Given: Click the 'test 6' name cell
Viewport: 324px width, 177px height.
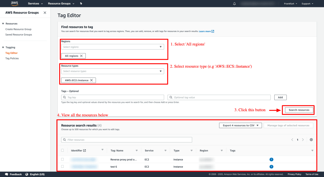Looking at the screenshot, I should [x=114, y=167].
